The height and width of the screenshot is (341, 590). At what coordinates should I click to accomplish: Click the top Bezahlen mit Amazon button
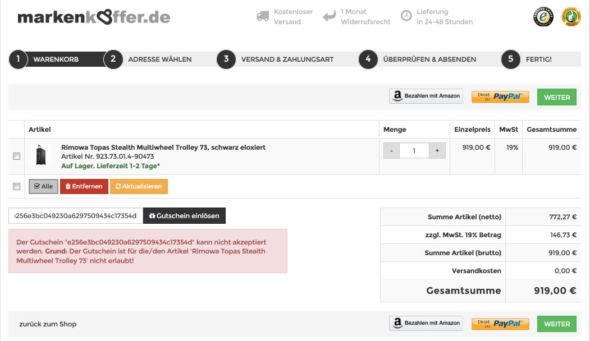coord(426,96)
